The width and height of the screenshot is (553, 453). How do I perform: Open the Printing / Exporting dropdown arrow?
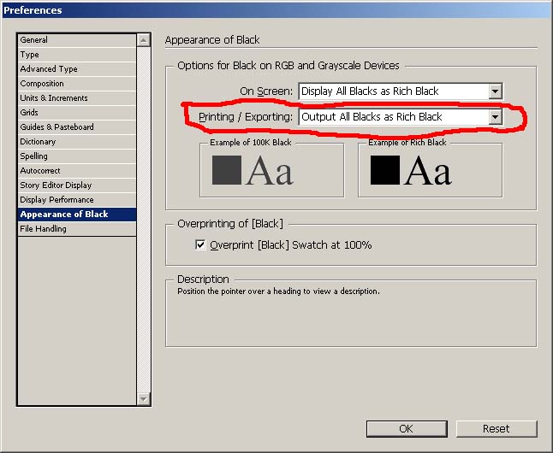coord(495,117)
